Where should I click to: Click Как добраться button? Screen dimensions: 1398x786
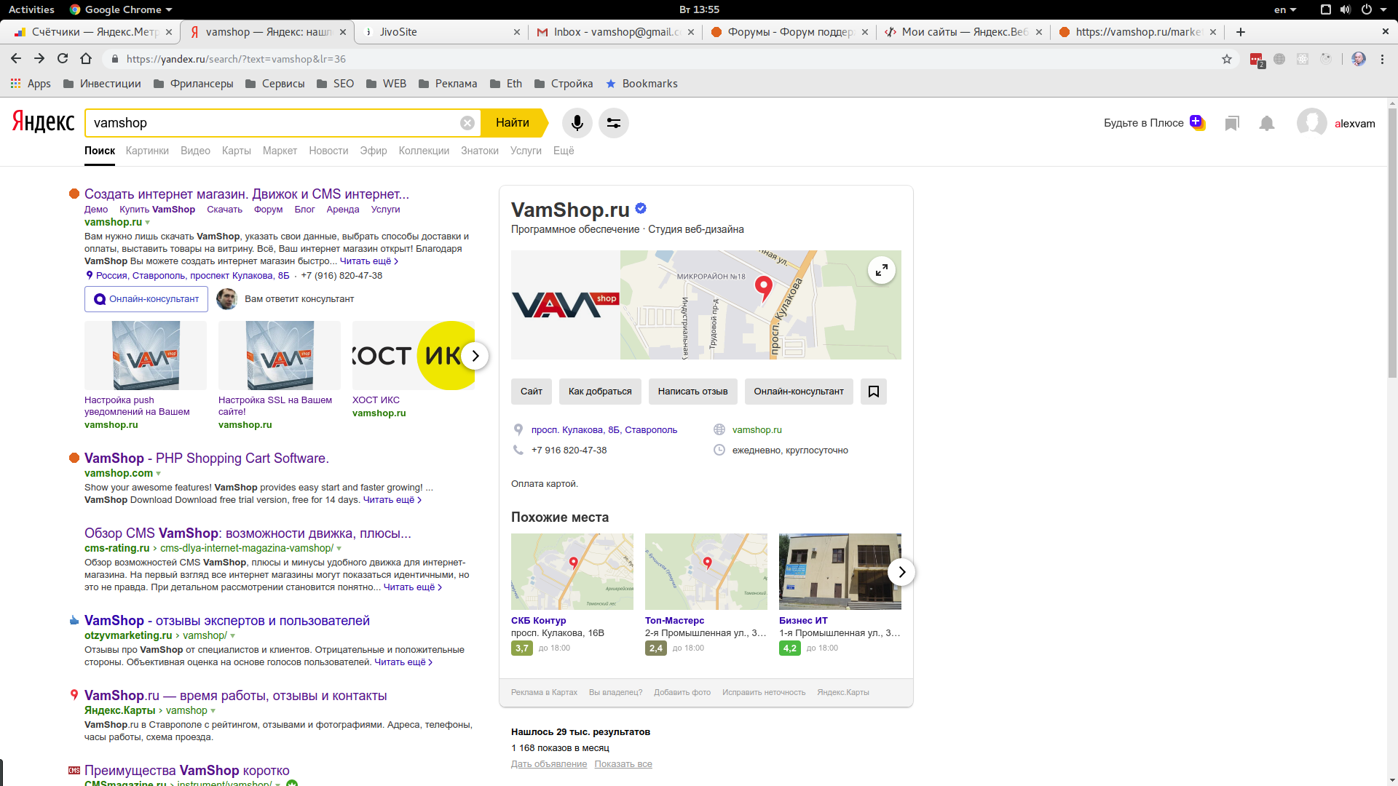[x=600, y=392]
